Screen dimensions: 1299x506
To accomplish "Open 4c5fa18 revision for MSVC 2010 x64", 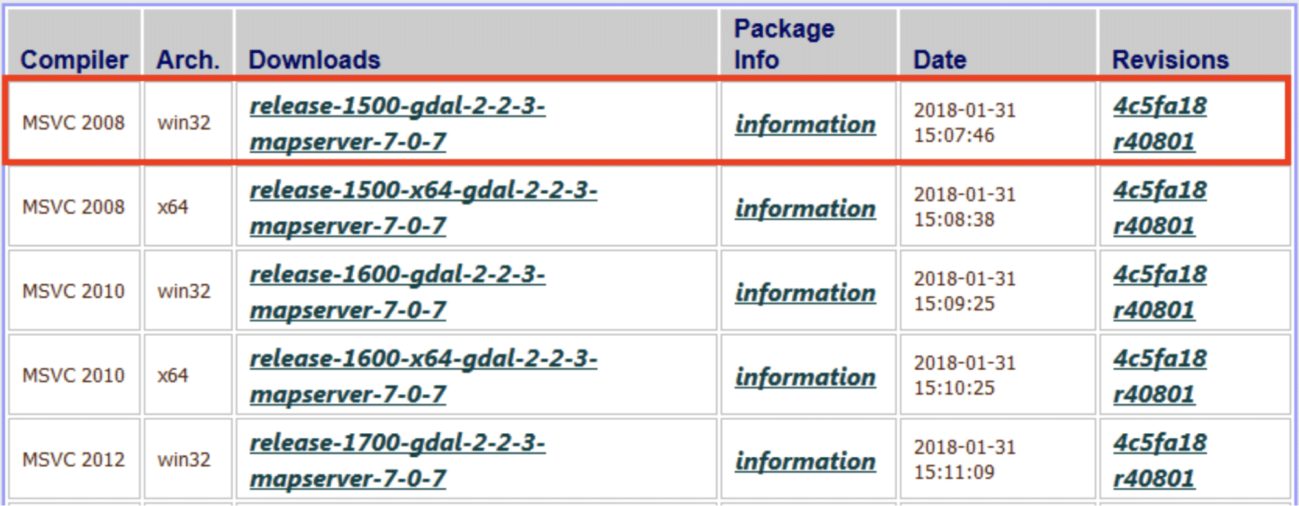I will tap(1160, 359).
